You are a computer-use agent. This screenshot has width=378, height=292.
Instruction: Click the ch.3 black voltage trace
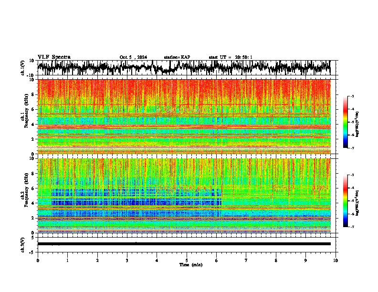pos(184,244)
